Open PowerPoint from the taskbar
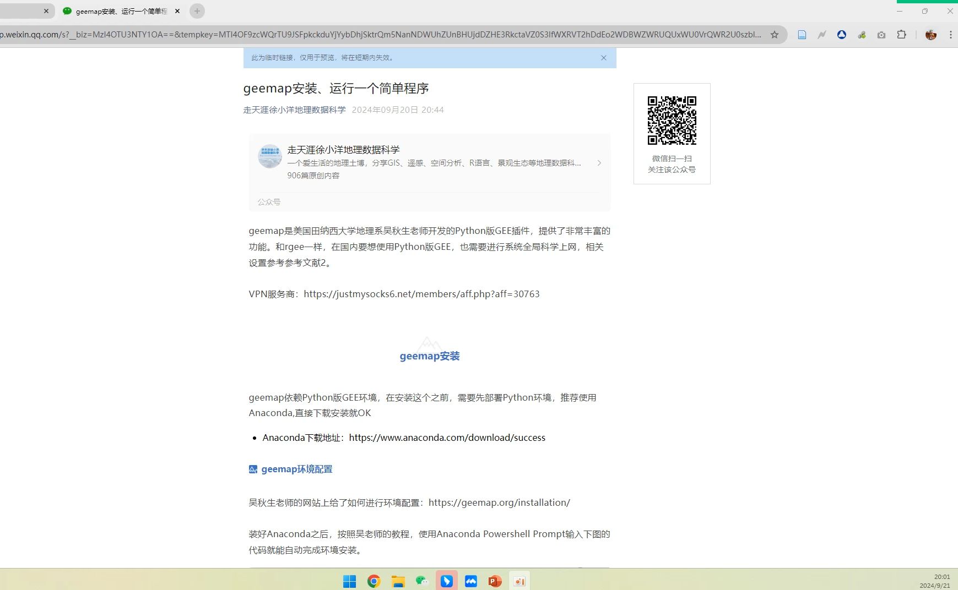Screen dimensions: 958x590 pos(495,581)
